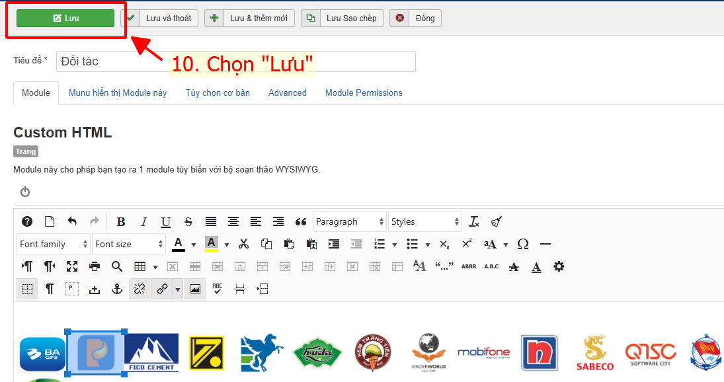Screen dimensions: 724x382
Task: Select FICO Cement logo image
Action: coord(151,352)
